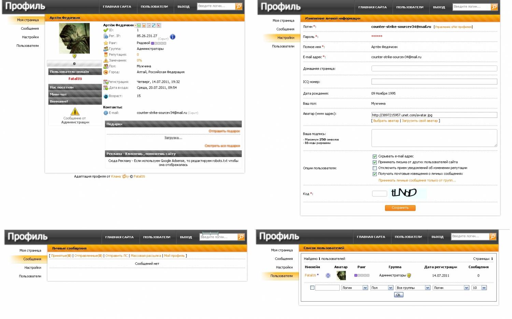Screen dimensions: 512x319
Task: Click the blue info icon beside registration IP
Action: pos(173,37)
